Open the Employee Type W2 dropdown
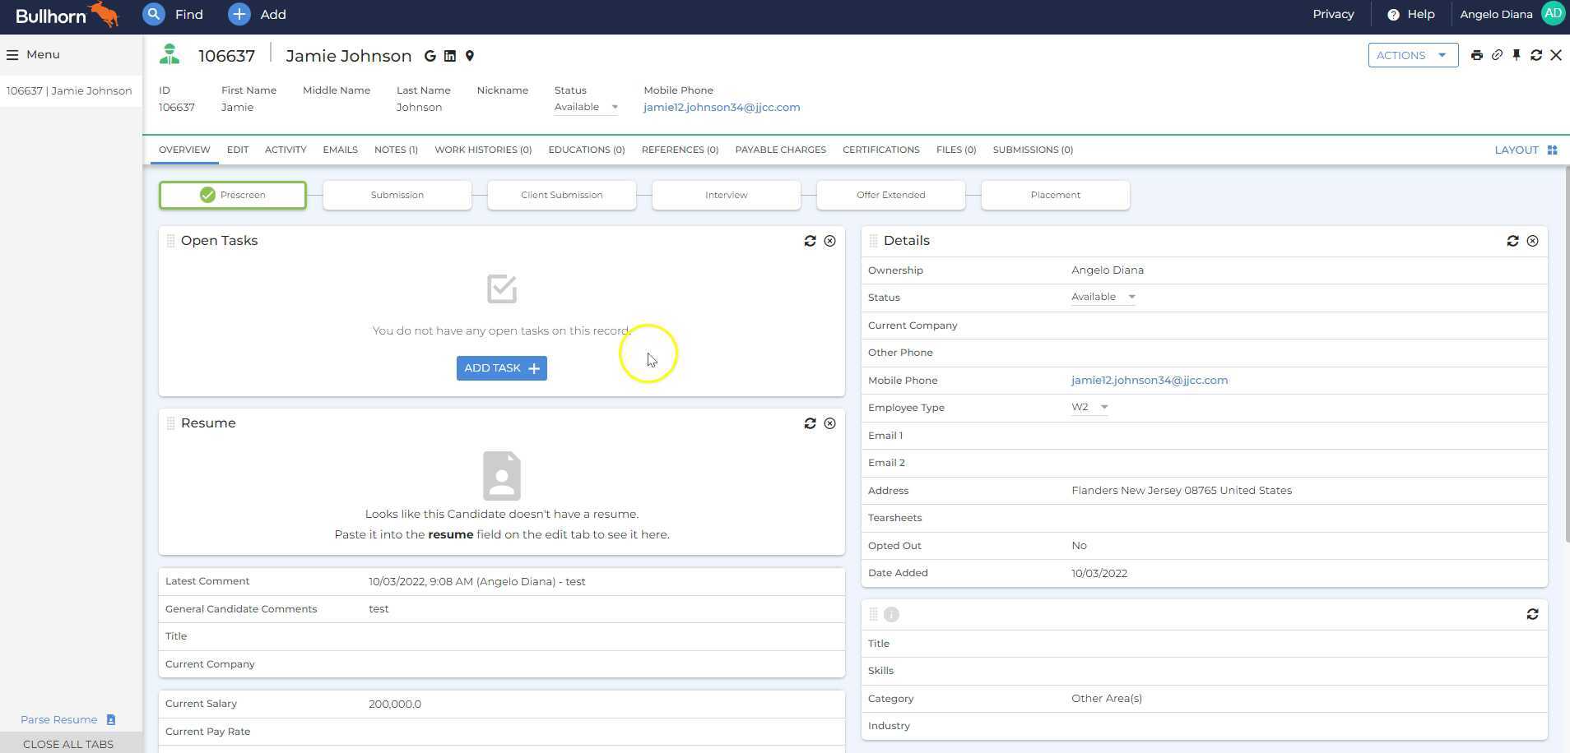The width and height of the screenshot is (1570, 753). coord(1089,407)
